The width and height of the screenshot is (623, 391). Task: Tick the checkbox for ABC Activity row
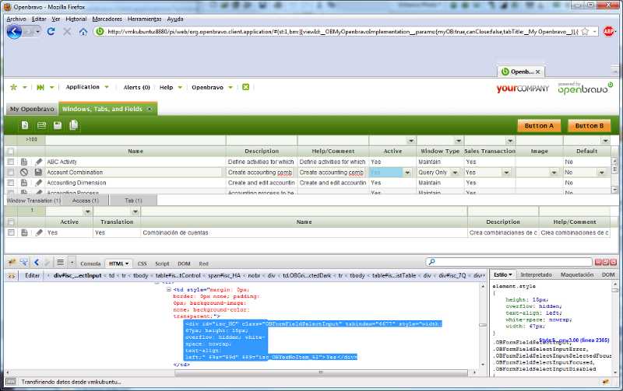[11, 162]
